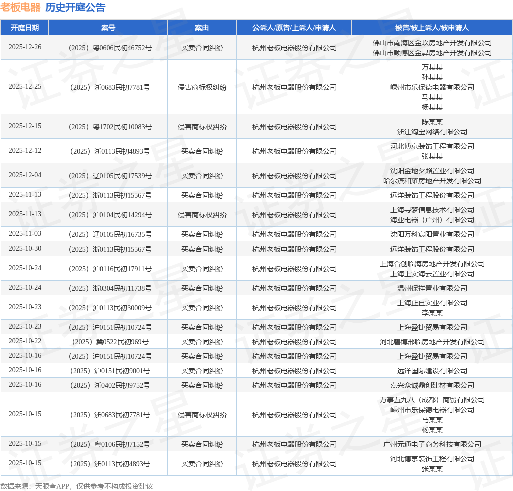Viewport: 513px width, 491px height.
Task: Click defendant 温州保祥置业有限公司
Action: [x=432, y=288]
